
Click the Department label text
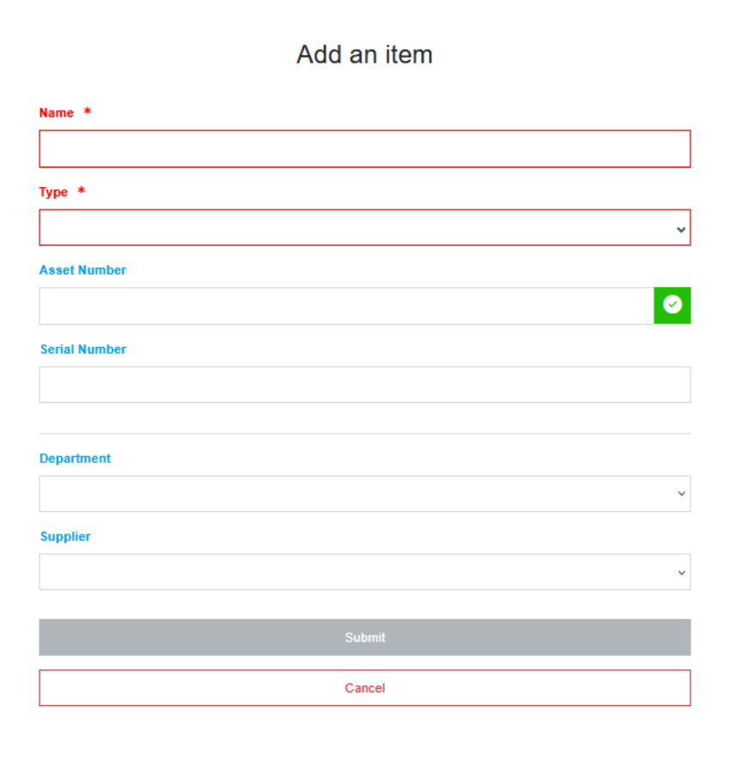[76, 459]
